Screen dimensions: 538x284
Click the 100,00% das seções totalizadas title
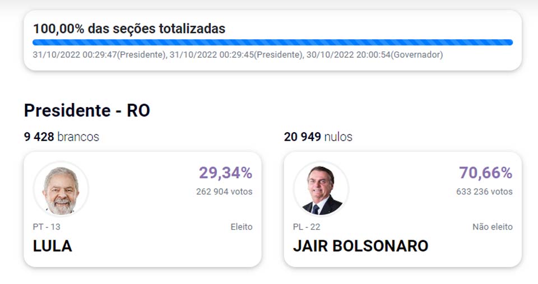click(129, 29)
